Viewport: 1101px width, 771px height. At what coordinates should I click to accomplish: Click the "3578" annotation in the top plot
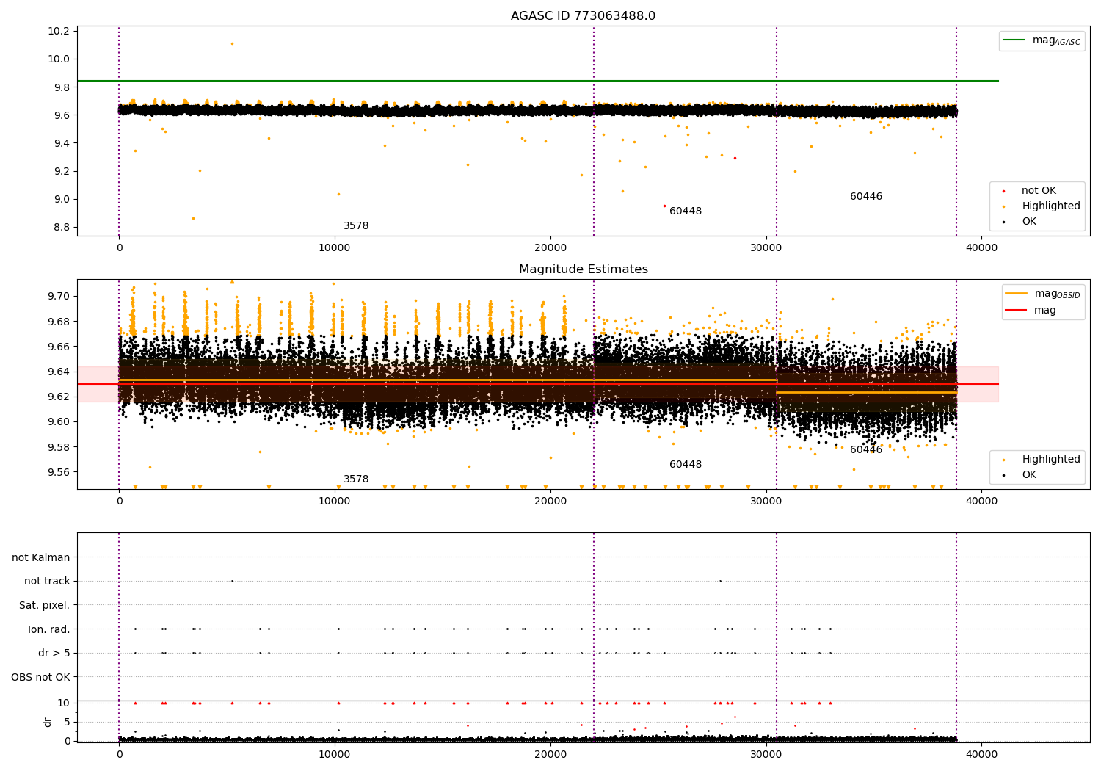pos(356,226)
